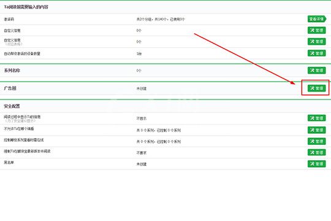Click 管理 button for 广告图
Viewport: 331px width, 221px height.
point(317,88)
